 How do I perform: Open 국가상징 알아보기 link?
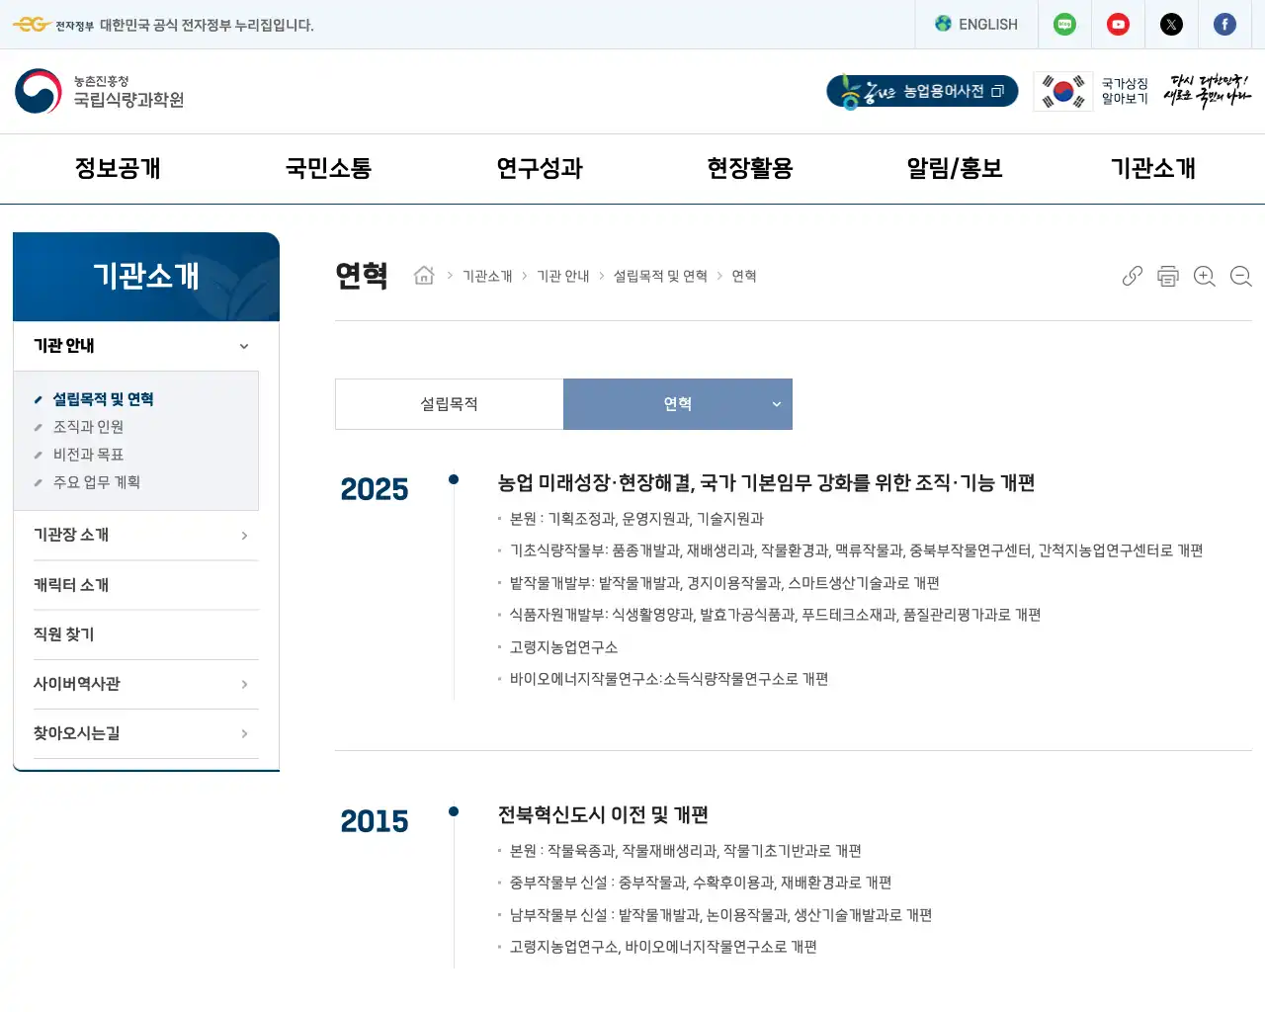click(1125, 91)
